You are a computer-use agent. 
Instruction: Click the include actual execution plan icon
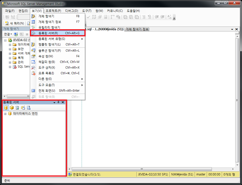113,17
